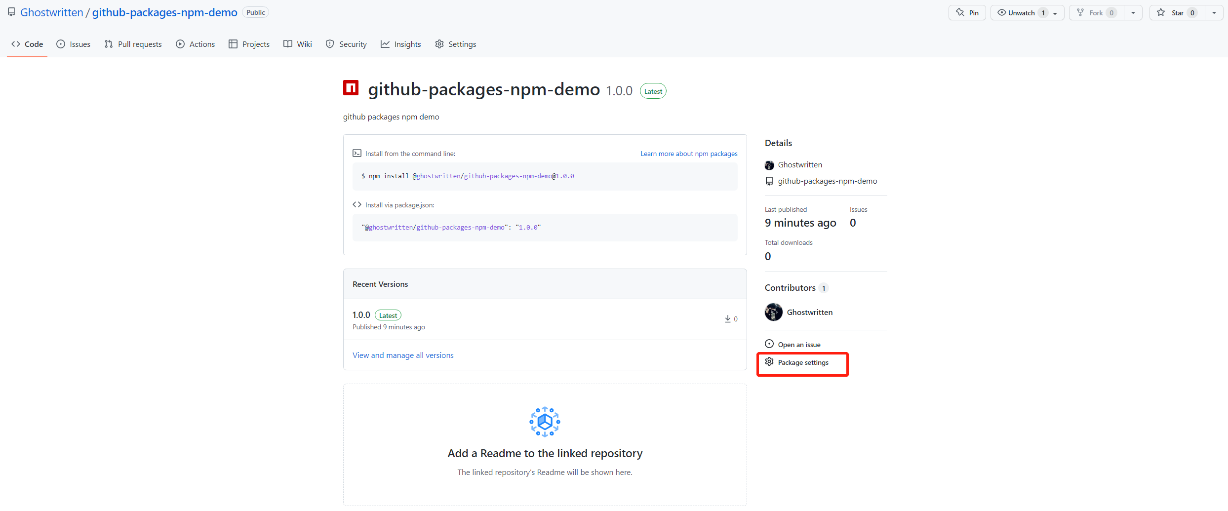Click the Ghostwritten contributor name
The height and width of the screenshot is (511, 1228).
point(810,312)
